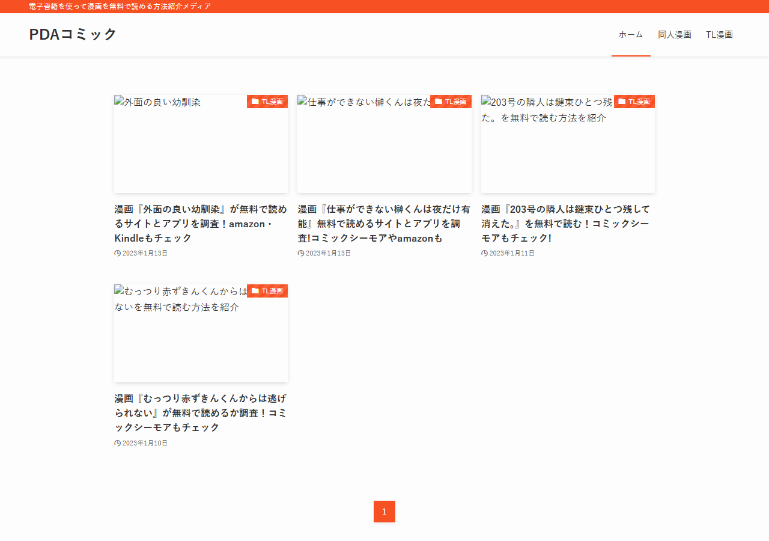Open the 外面の良い幼馴染 thumbnail image
The image size is (769, 541).
pyautogui.click(x=201, y=144)
